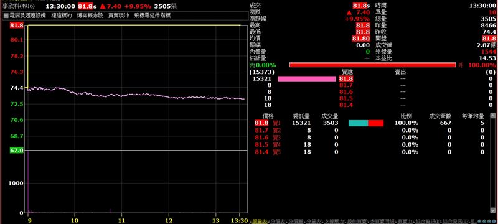The image size is (498, 224).
Task: Click the scroll down arrow of price table
Action: coord(492,210)
